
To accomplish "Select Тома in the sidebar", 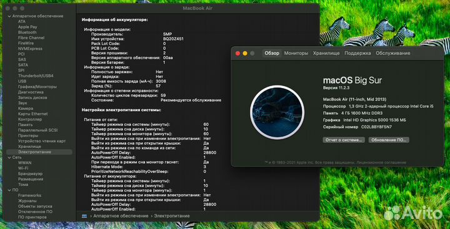I will pos(23,185).
